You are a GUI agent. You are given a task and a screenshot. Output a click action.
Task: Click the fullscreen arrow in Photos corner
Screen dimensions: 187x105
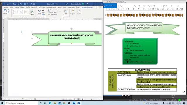coord(184,92)
